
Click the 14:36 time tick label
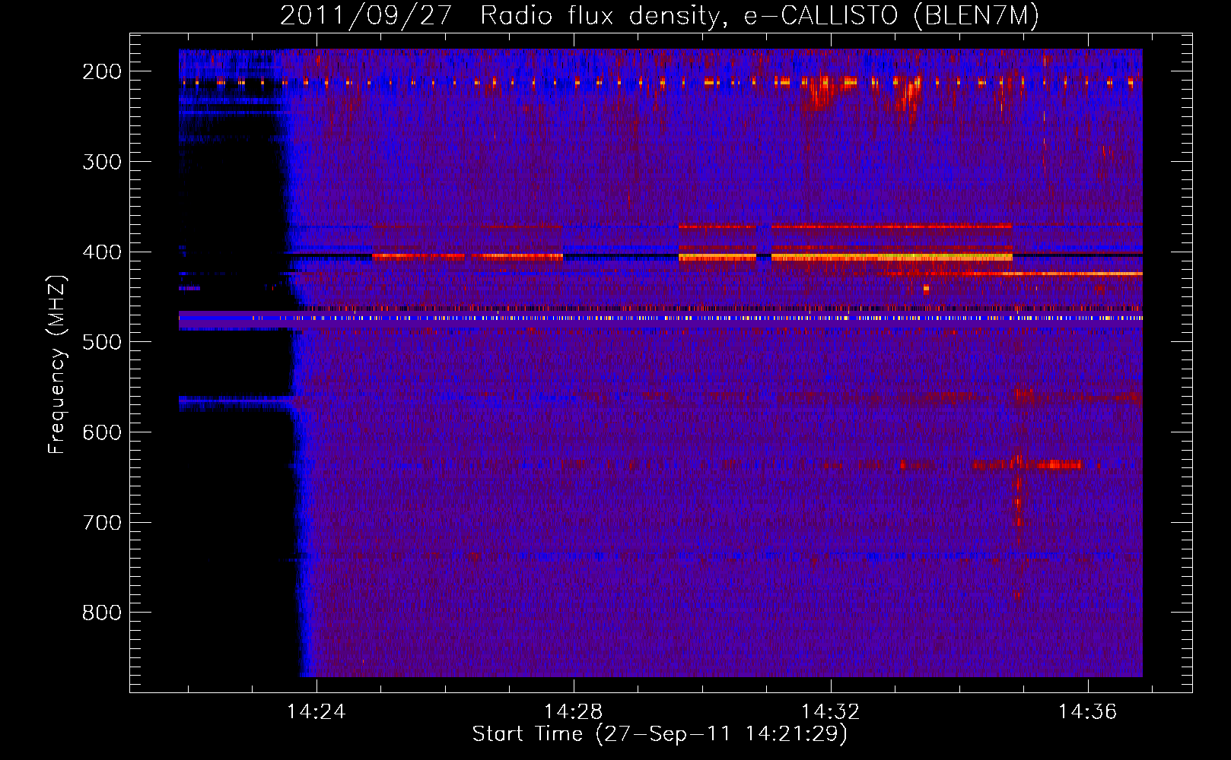point(1088,711)
